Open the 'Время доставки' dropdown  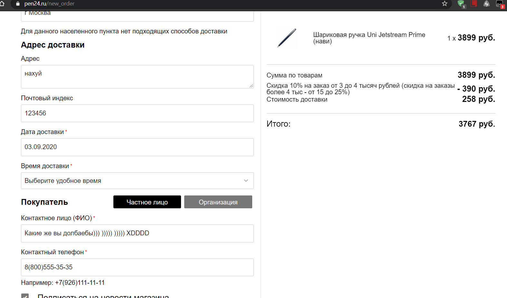pos(137,181)
